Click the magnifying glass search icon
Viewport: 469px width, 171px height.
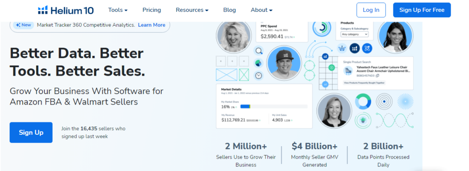259,51
